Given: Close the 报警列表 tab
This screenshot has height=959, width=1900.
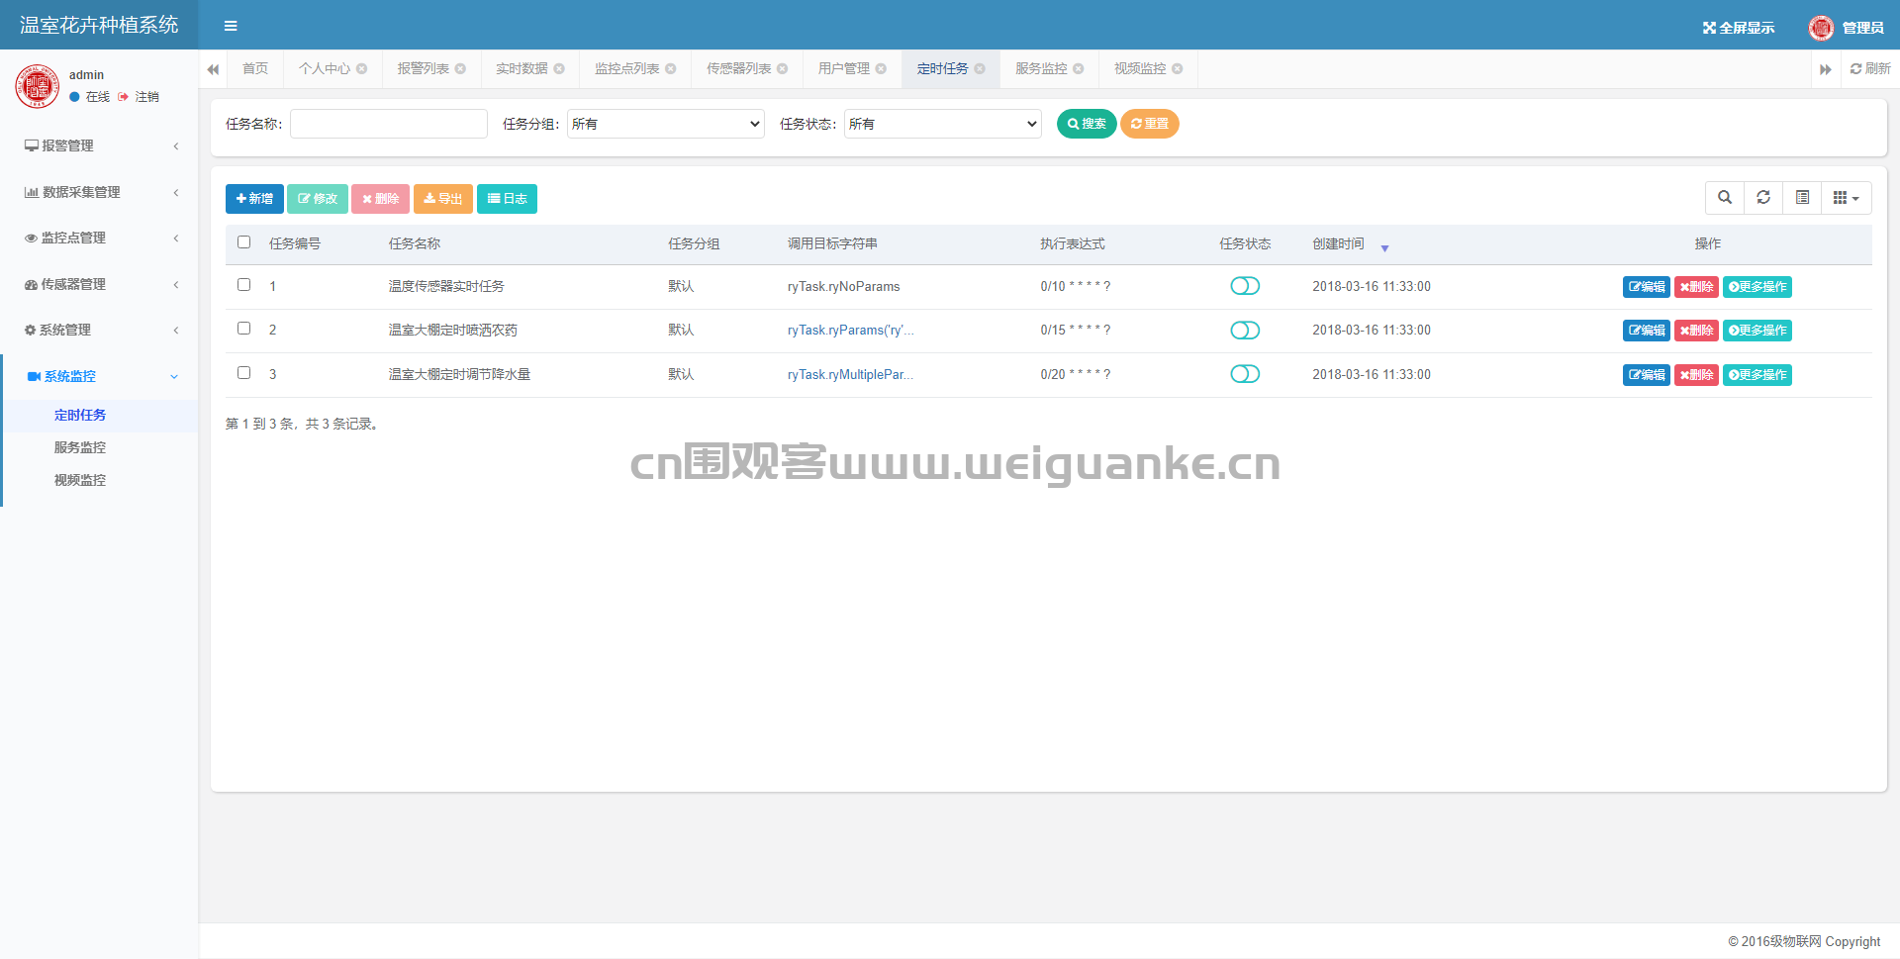Looking at the screenshot, I should 460,68.
